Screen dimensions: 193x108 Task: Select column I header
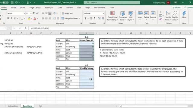tap(87, 33)
